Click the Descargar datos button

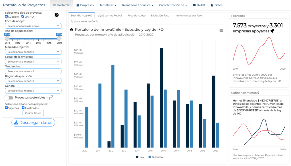coord(33,123)
